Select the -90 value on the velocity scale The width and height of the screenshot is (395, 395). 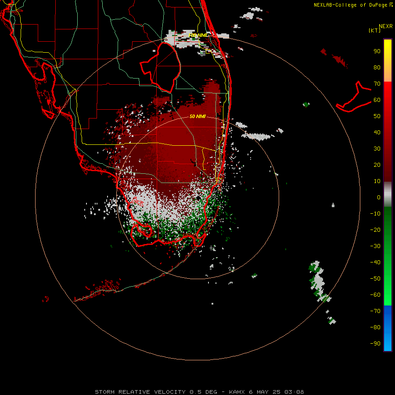tap(375, 343)
